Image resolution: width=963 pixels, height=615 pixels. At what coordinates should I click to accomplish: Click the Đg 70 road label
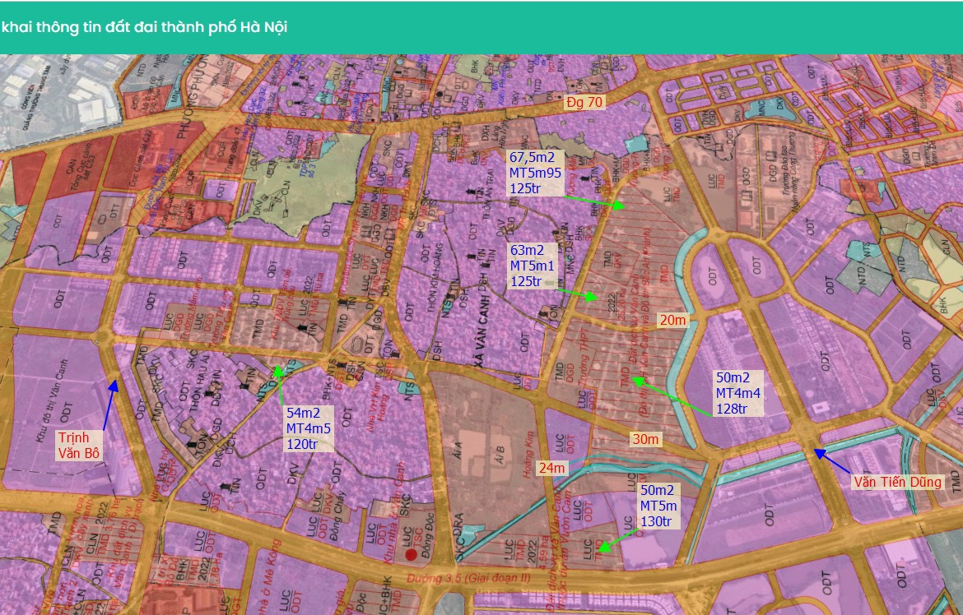click(x=584, y=103)
